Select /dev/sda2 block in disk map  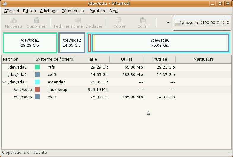click(72, 43)
